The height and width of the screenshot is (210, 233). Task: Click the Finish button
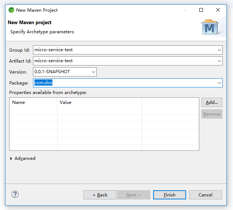170,195
